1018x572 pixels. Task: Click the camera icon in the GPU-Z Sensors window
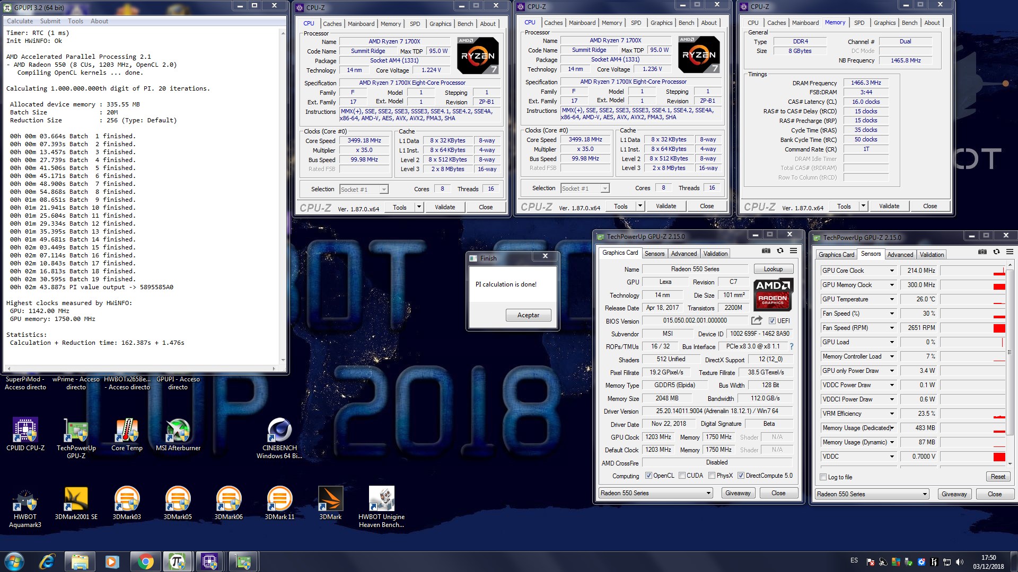pos(982,252)
